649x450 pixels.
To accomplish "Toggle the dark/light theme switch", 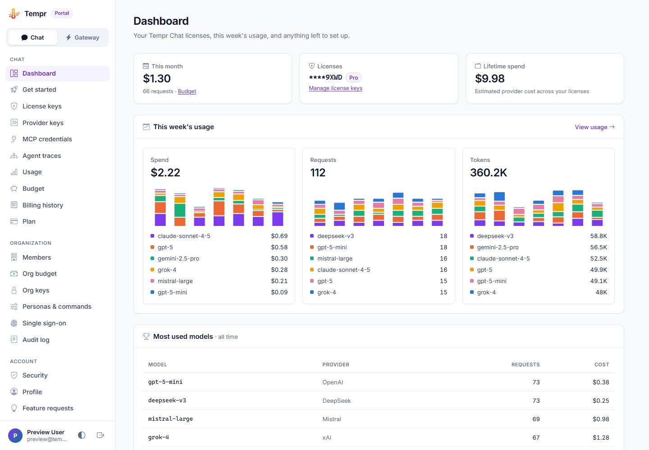I will click(82, 435).
